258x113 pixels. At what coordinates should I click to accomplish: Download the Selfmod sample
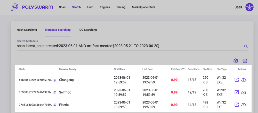244,92
